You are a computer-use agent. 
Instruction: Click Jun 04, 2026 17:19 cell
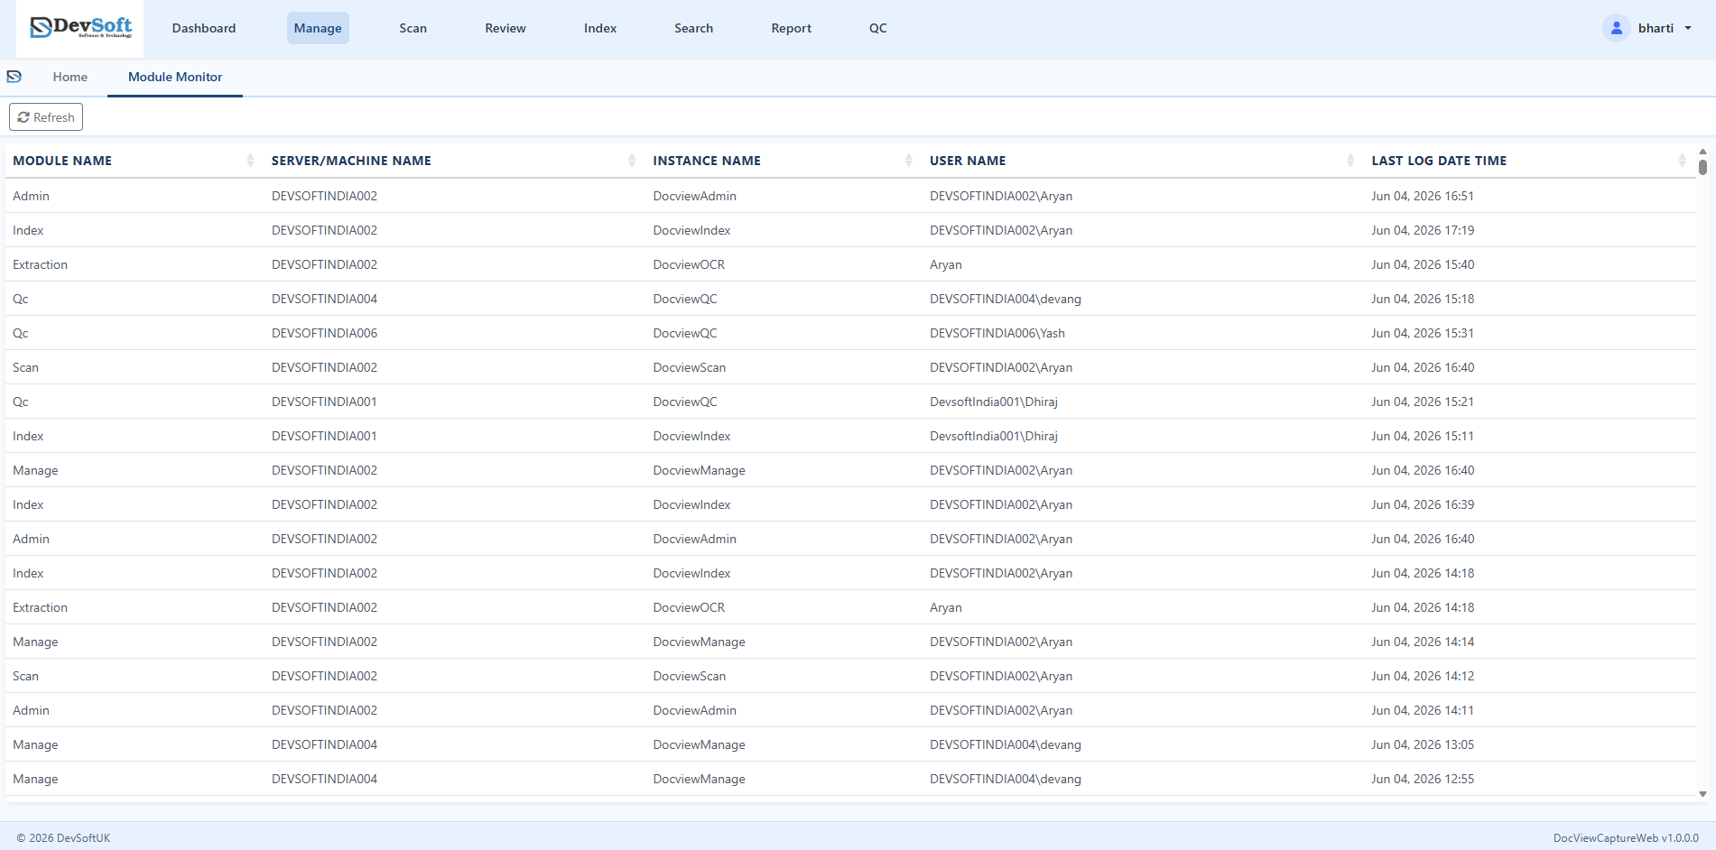(x=1423, y=230)
